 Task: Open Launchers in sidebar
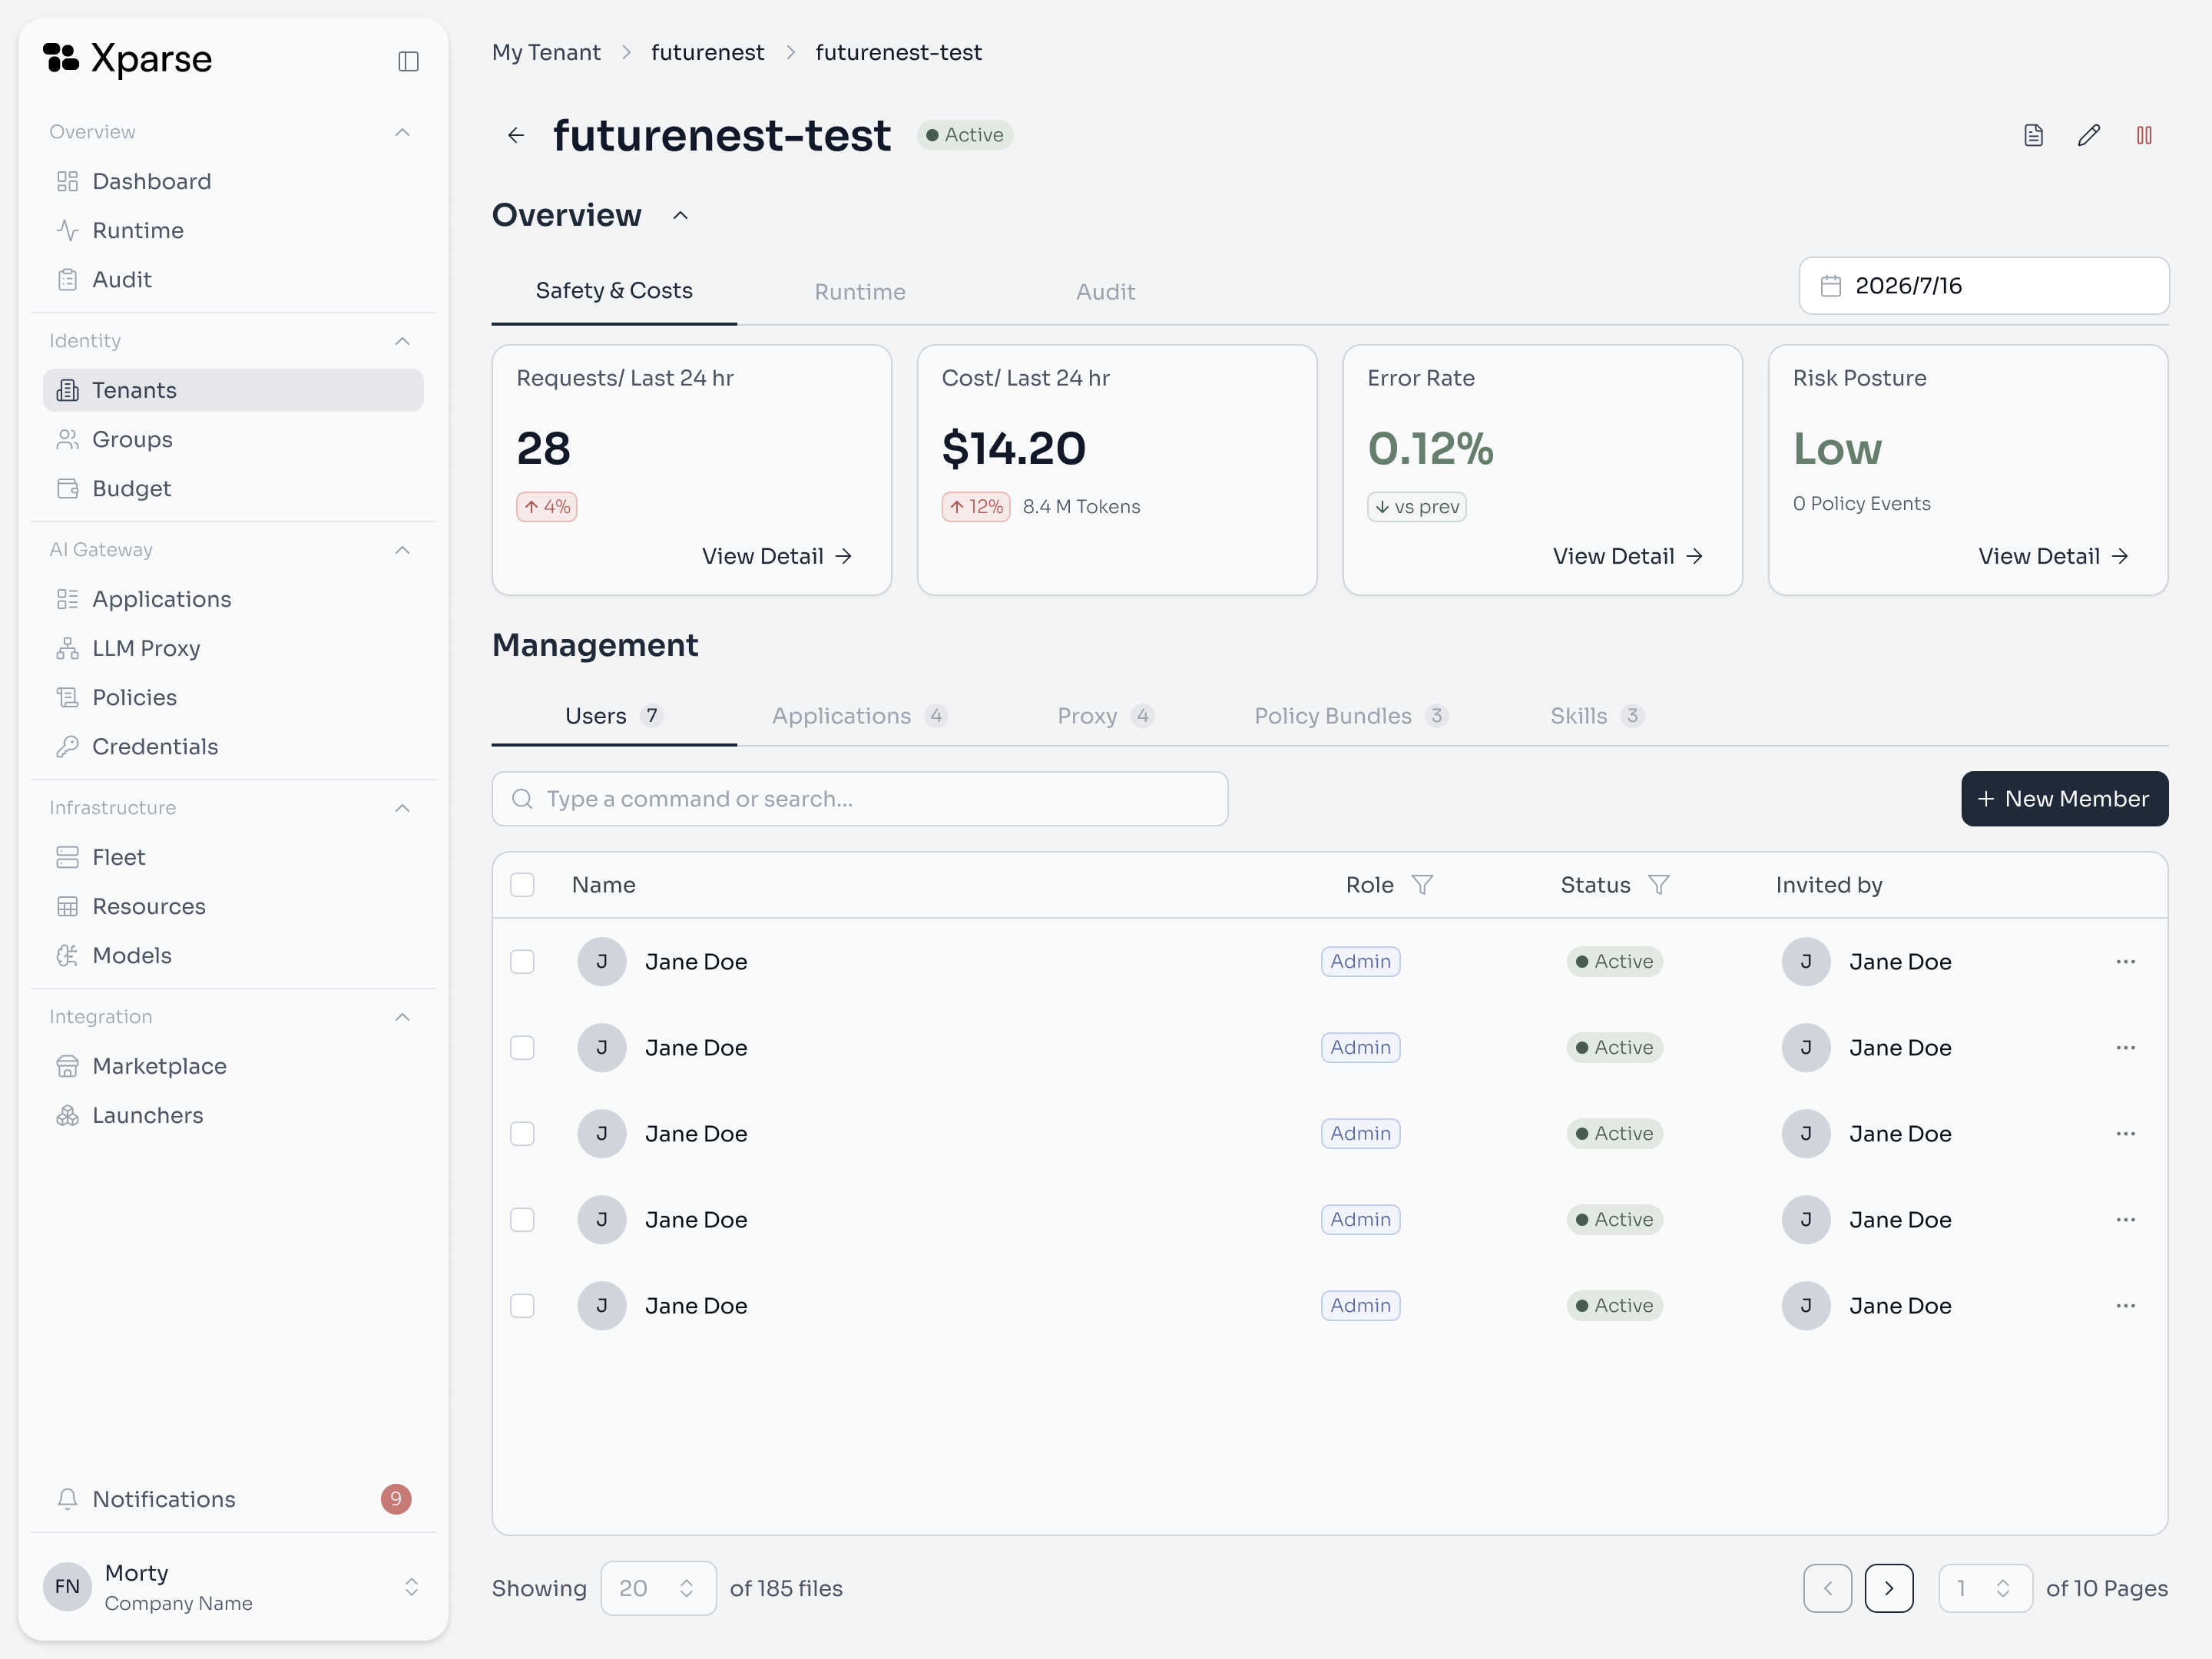(233, 1115)
